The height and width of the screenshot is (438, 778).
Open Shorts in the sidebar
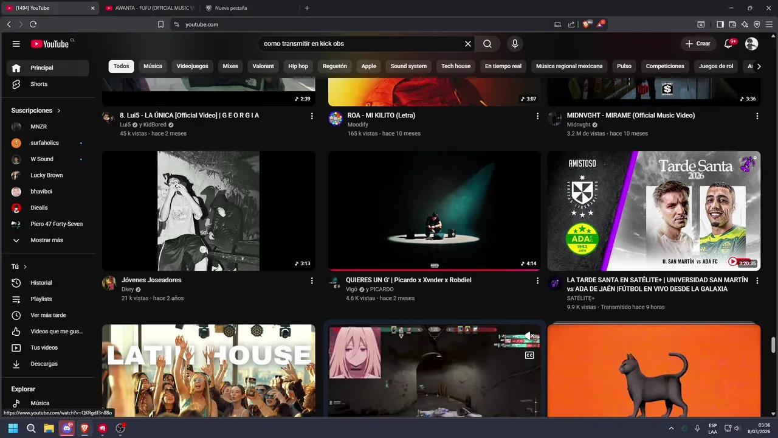[47, 84]
